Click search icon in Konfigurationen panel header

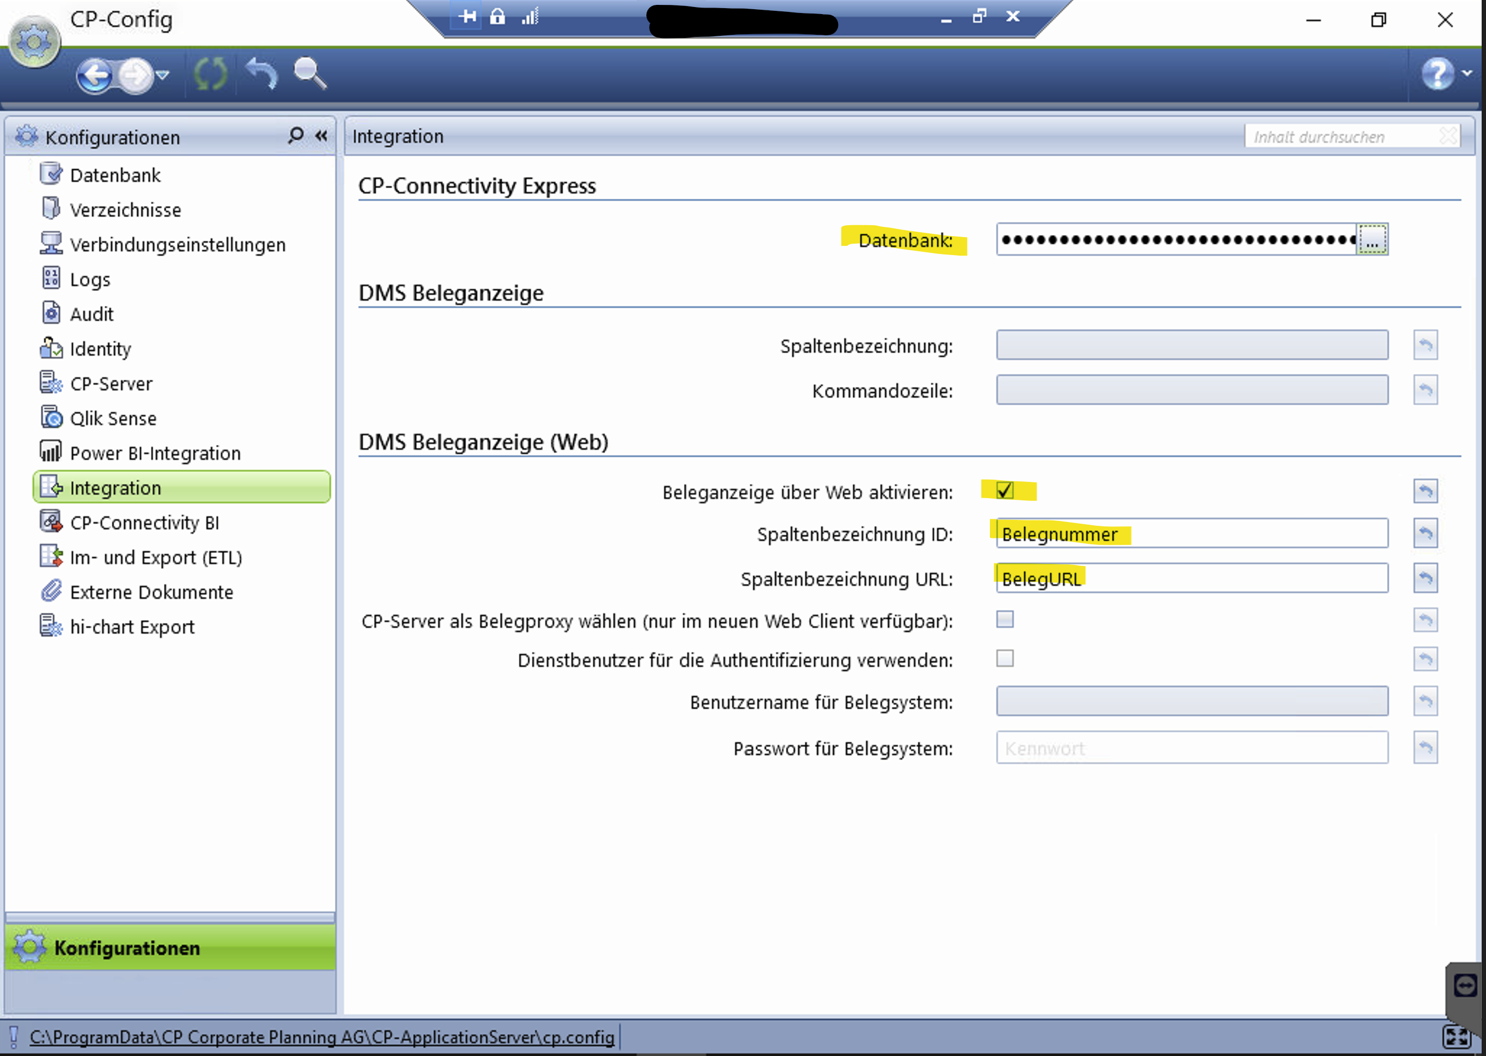click(296, 135)
